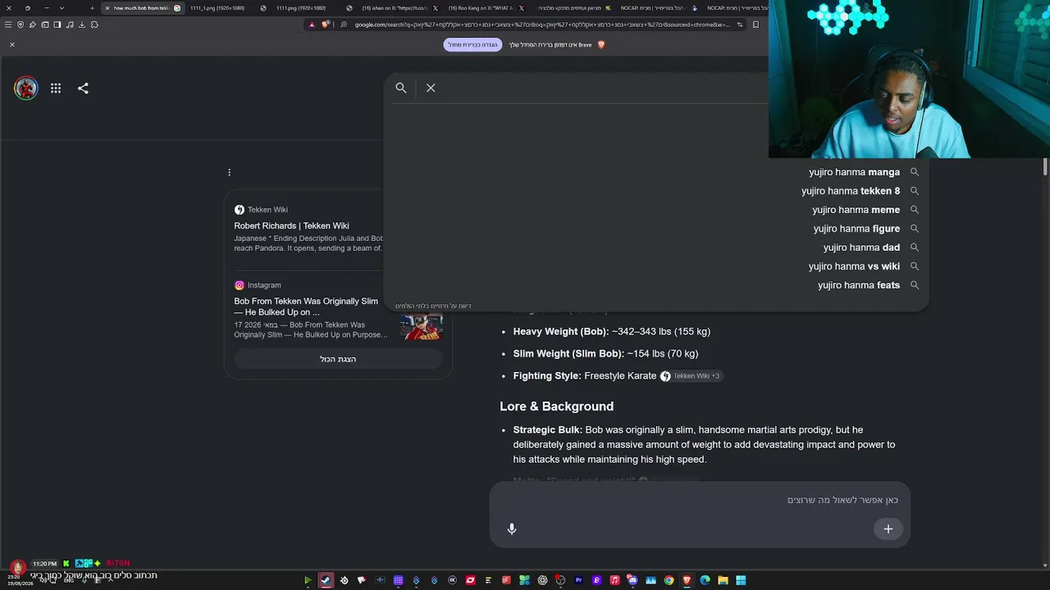
Task: Expand the tab search dropdown arrow
Action: pyautogui.click(x=62, y=8)
